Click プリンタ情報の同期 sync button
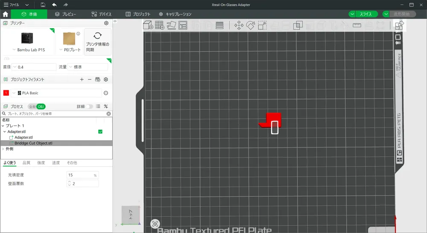The height and width of the screenshot is (233, 427). [97, 42]
